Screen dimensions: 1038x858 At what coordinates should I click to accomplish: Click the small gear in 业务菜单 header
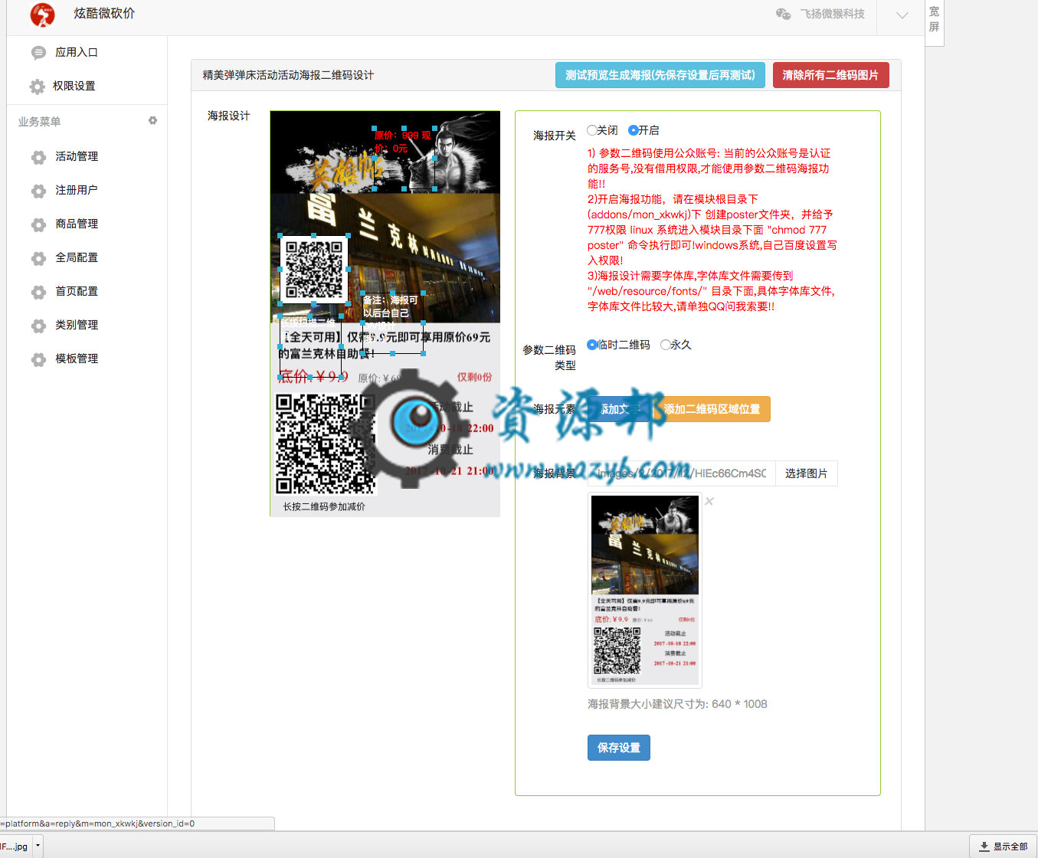tap(152, 120)
